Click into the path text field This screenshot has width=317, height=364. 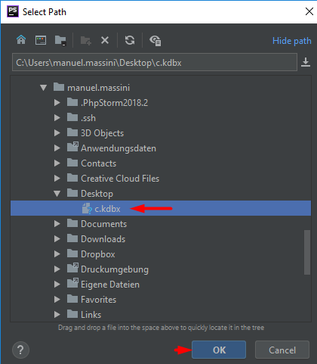pyautogui.click(x=155, y=62)
